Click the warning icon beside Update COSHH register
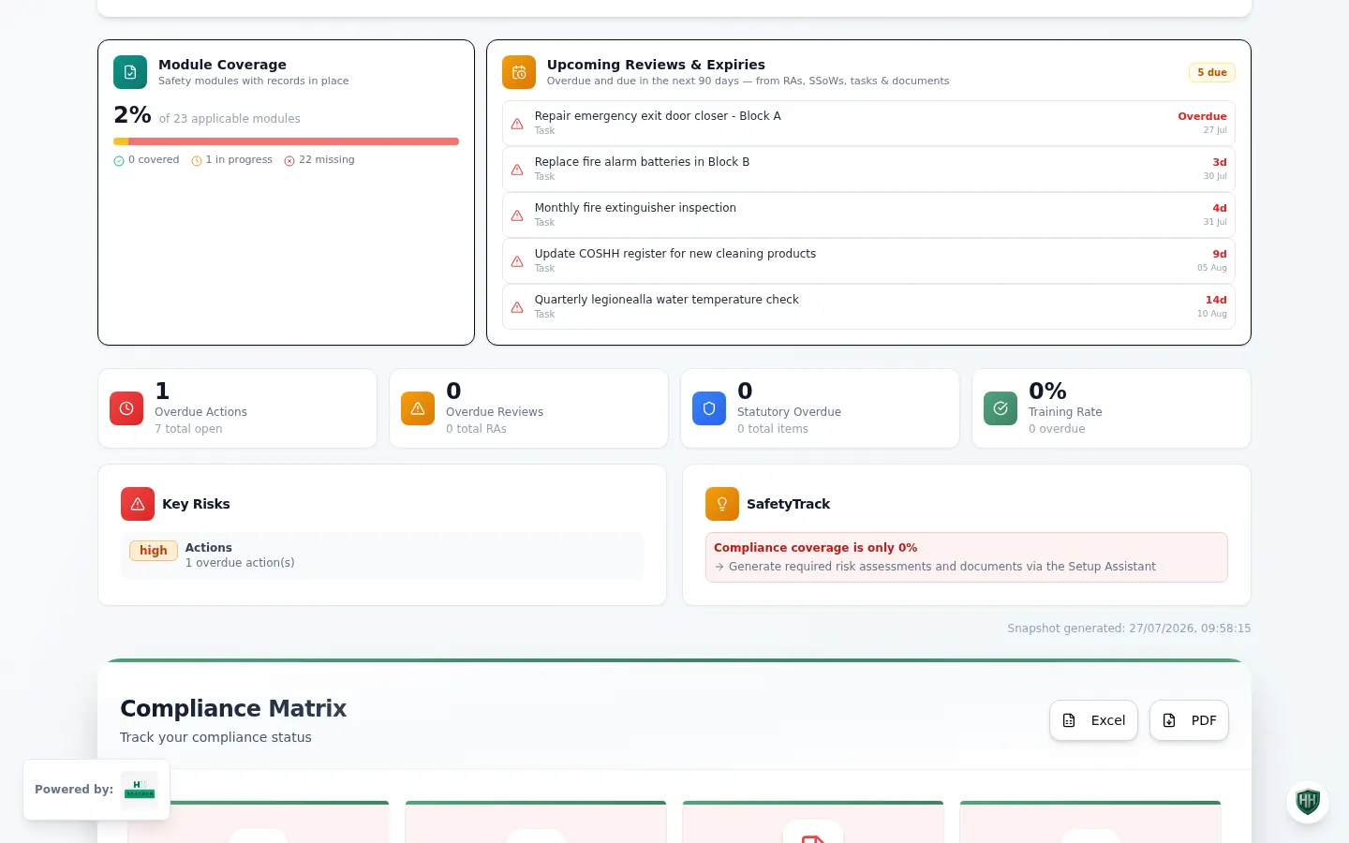The image size is (1349, 843). coord(517,261)
